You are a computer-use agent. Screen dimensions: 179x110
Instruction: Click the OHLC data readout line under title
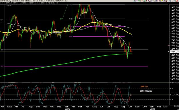pos(29,3)
